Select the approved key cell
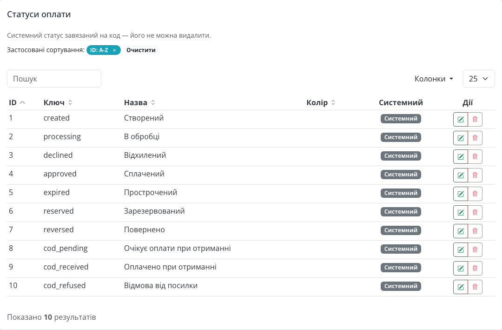The height and width of the screenshot is (330, 502). tap(60, 174)
